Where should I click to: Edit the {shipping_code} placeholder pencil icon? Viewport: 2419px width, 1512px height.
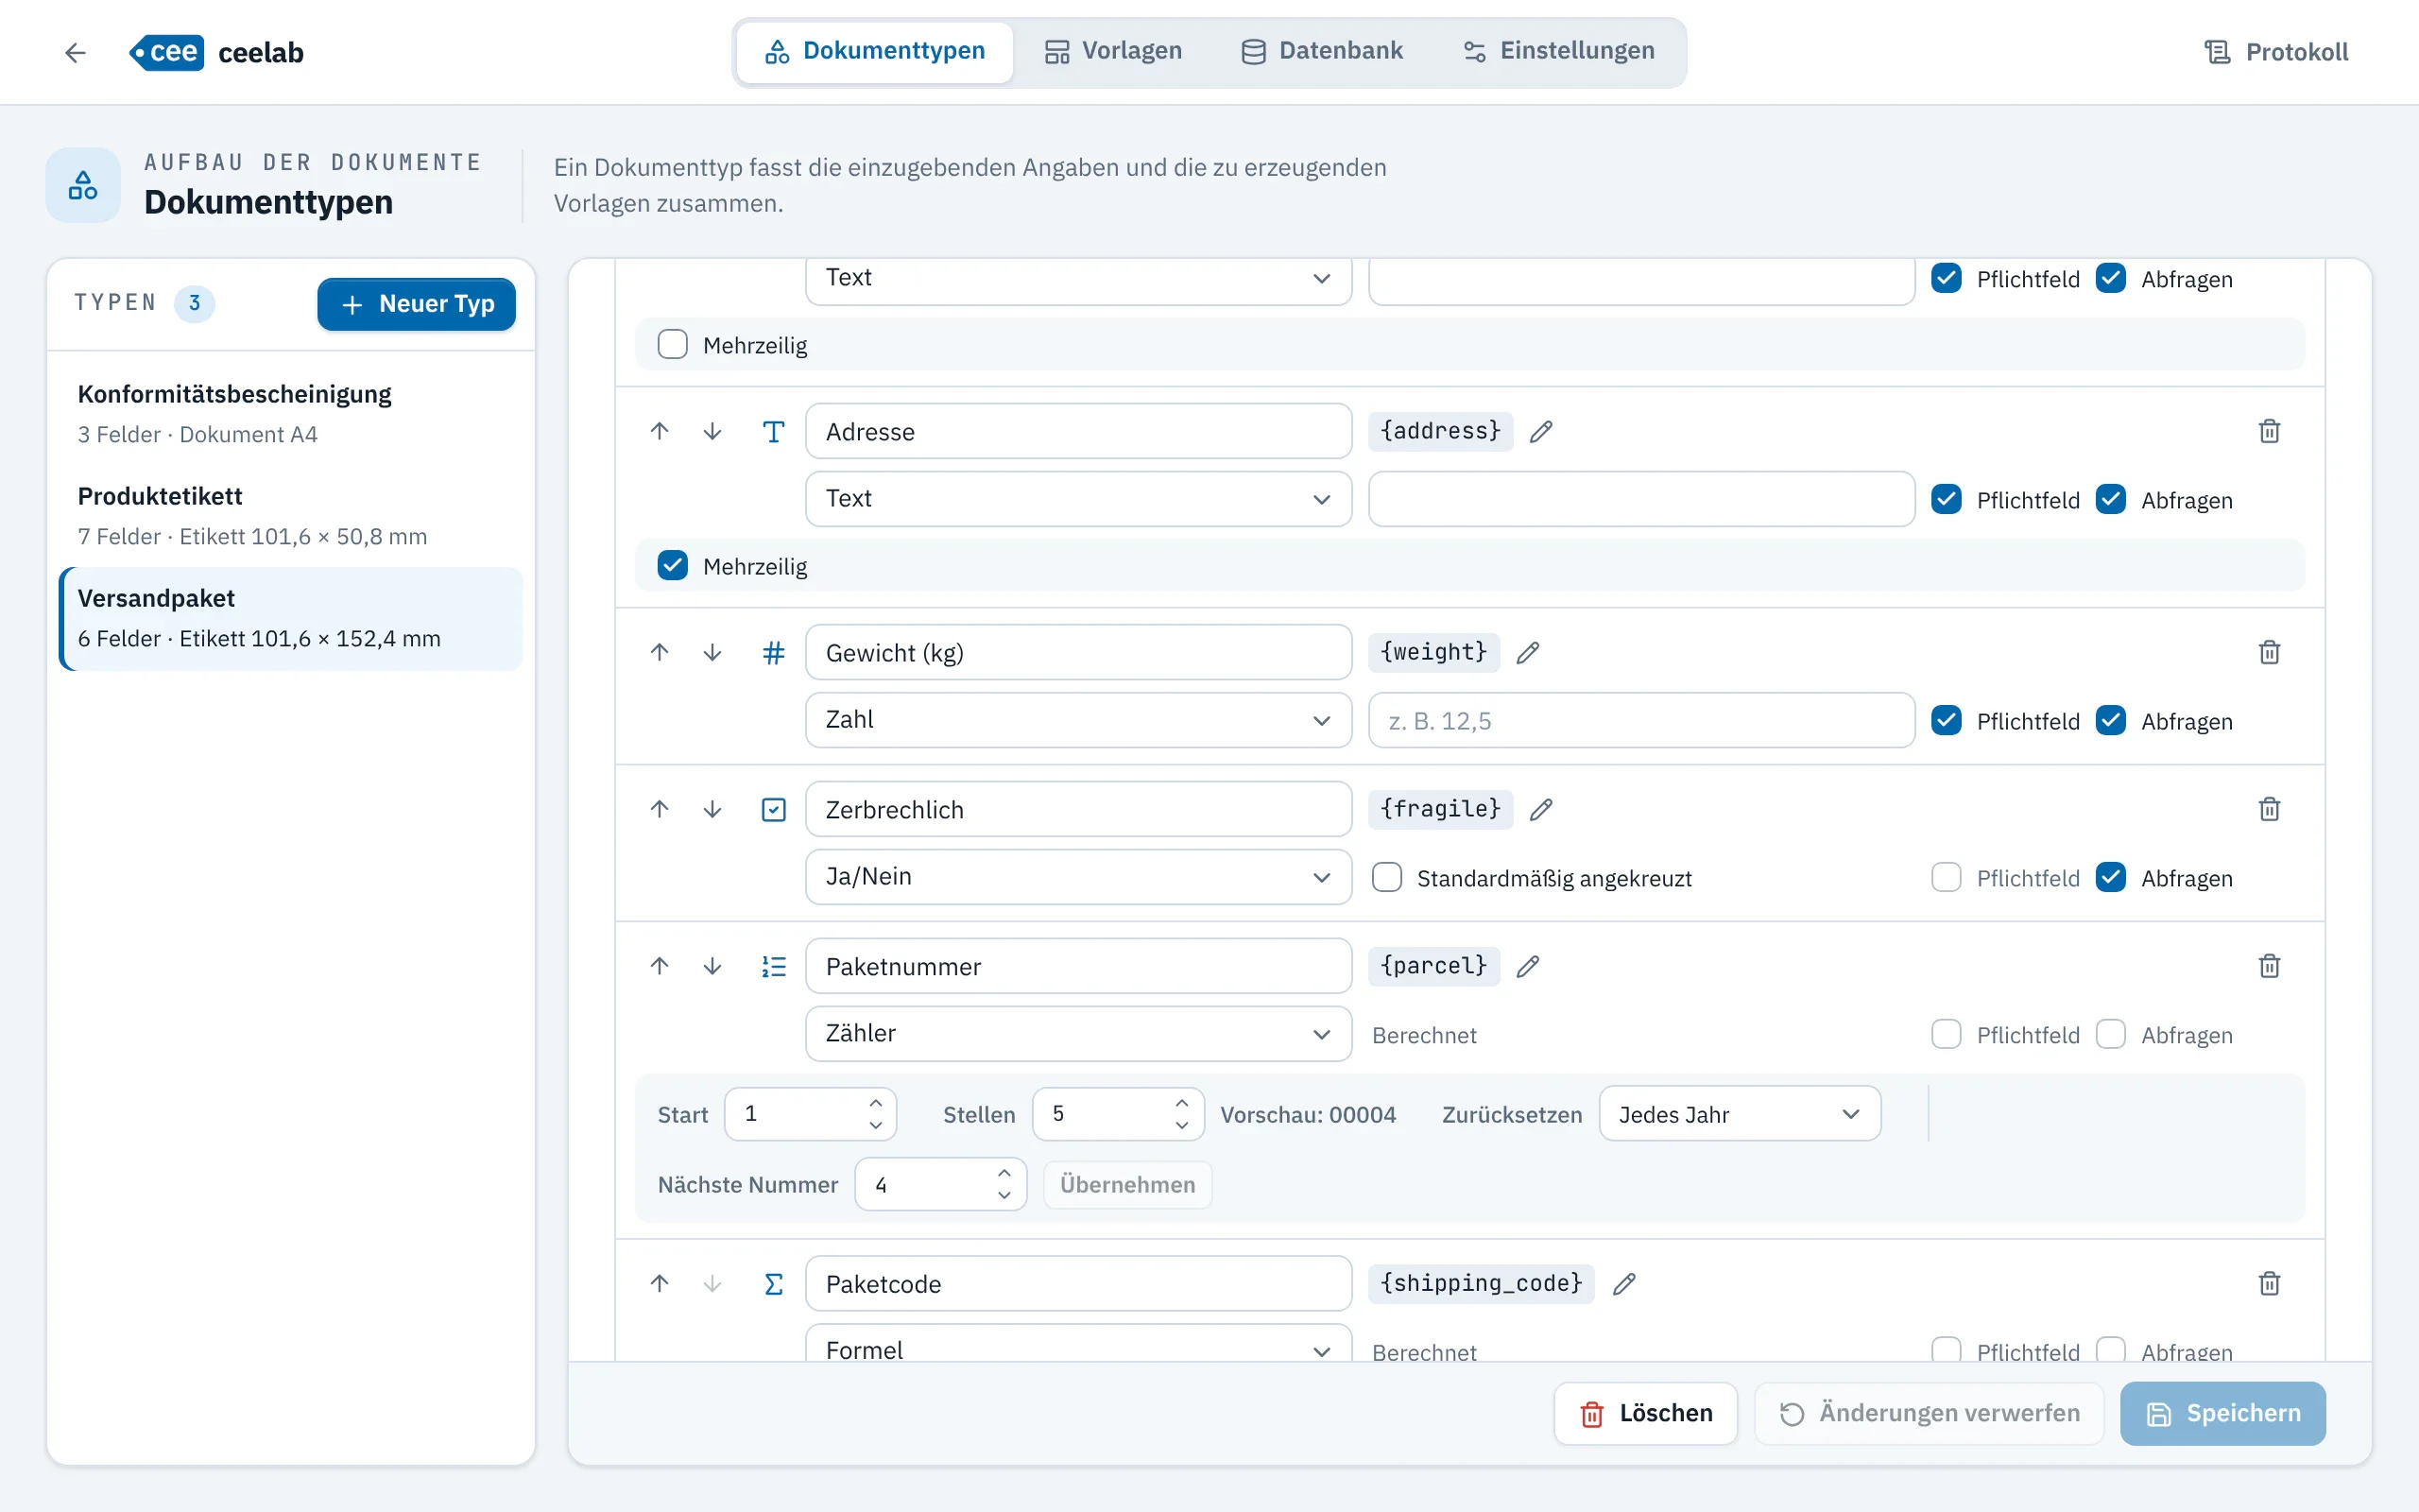point(1624,1284)
